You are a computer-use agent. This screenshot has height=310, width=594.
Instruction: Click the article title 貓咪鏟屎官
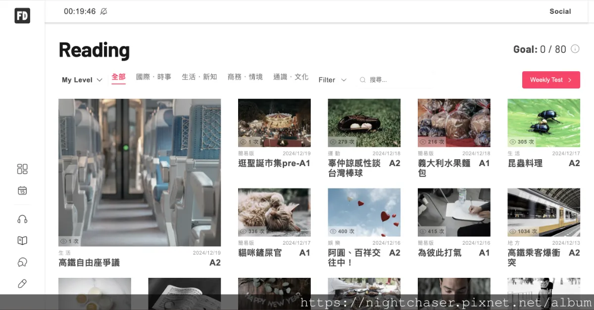260,253
